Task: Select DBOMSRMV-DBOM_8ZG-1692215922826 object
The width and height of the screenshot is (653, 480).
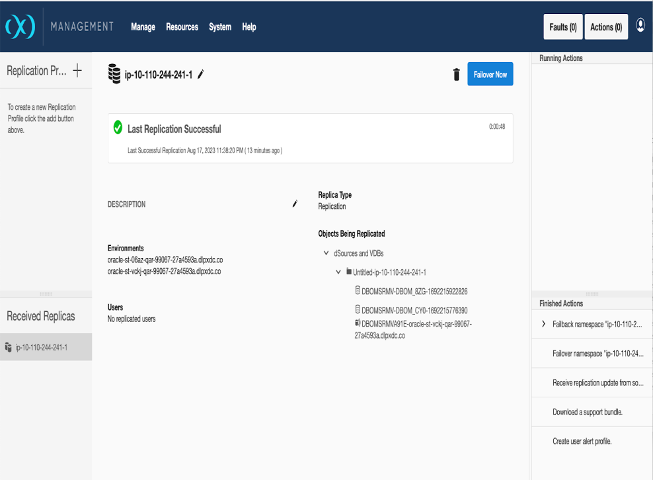Action: click(414, 291)
